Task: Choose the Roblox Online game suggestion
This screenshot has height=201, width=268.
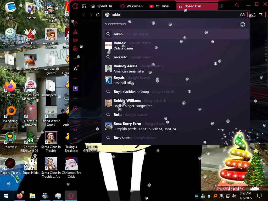Action: (176, 46)
